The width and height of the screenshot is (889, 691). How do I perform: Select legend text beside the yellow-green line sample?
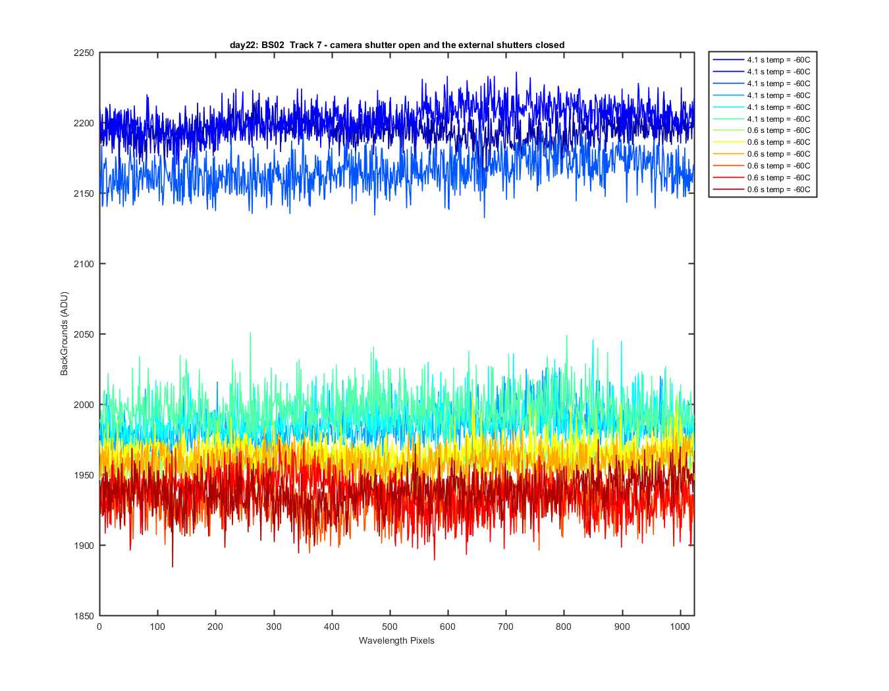(x=778, y=130)
